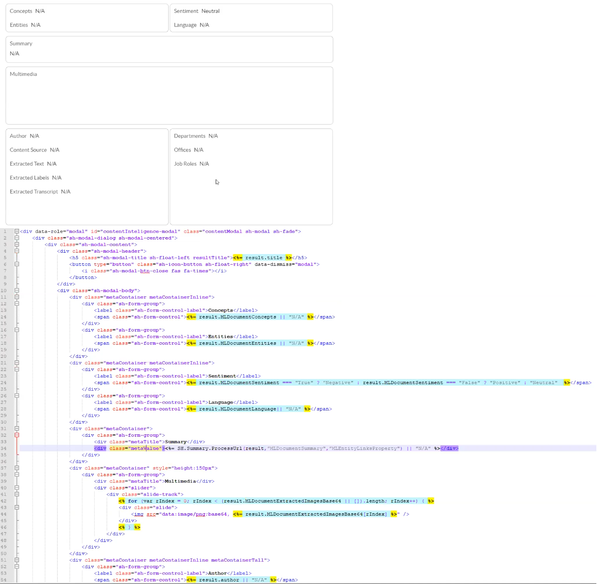Collapse the metaContainerTall div on line 51
The width and height of the screenshot is (598, 584).
tap(17, 560)
